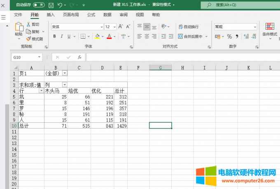The width and height of the screenshot is (280, 189).
Task: Open the font name dropdown showing 宋体
Action: pos(102,26)
